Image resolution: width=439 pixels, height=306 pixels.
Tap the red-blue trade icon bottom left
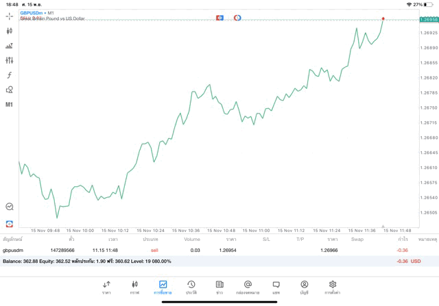coord(10,224)
